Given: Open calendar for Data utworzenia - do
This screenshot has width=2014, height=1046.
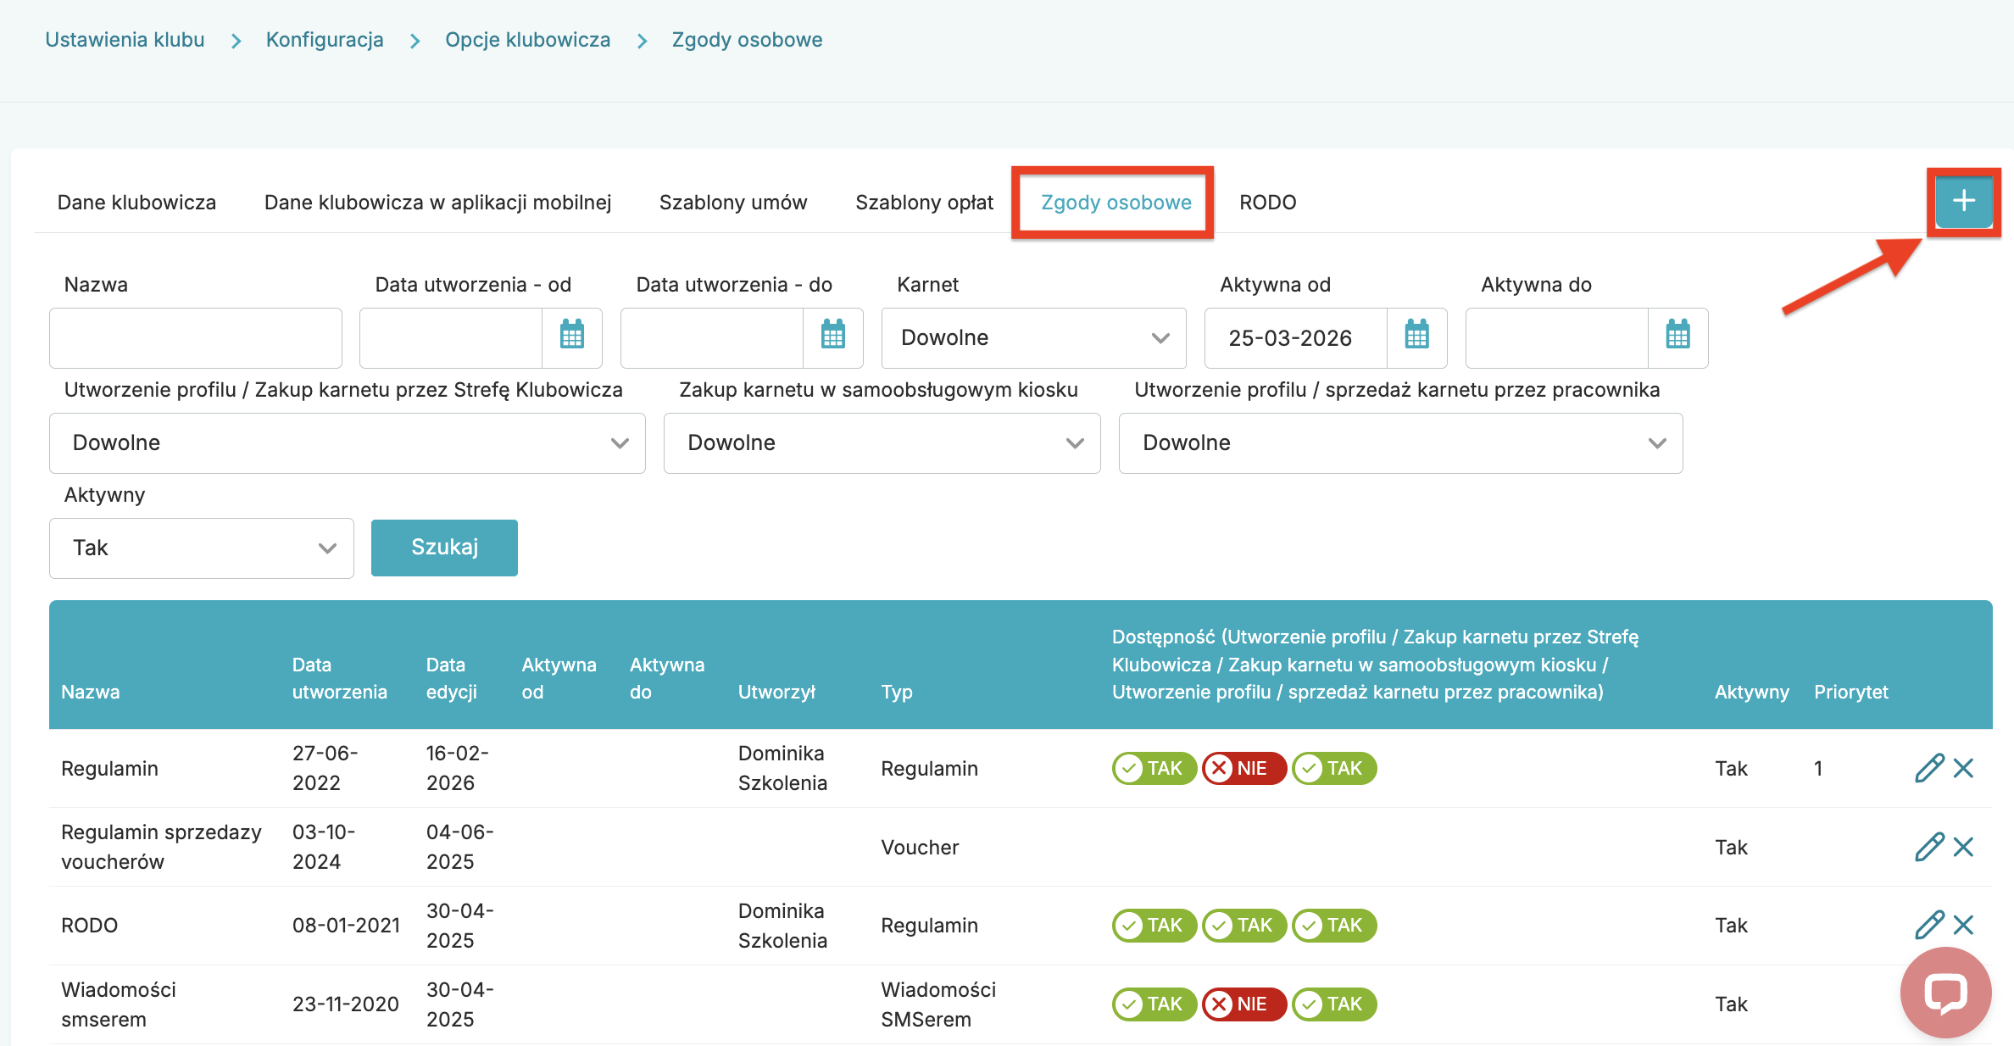Looking at the screenshot, I should click(x=833, y=337).
